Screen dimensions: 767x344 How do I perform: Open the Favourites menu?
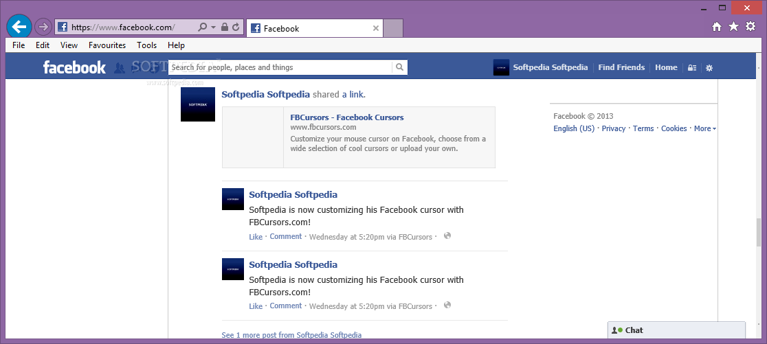tap(107, 45)
